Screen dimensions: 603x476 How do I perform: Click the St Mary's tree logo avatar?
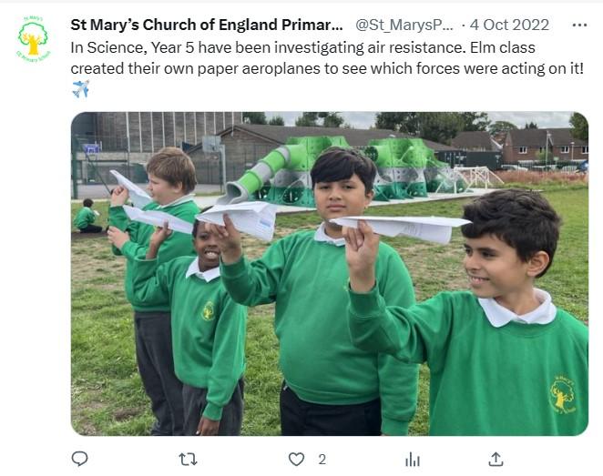coord(33,40)
